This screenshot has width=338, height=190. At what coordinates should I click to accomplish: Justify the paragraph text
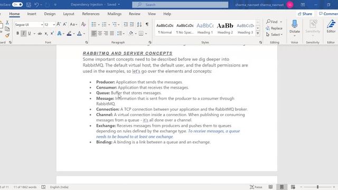click(112, 33)
